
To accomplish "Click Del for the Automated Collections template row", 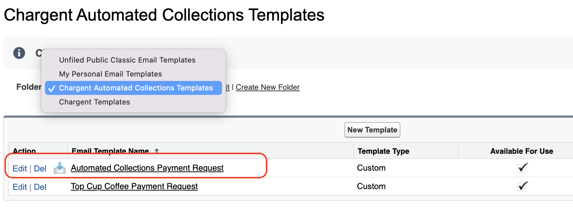I will click(x=41, y=168).
